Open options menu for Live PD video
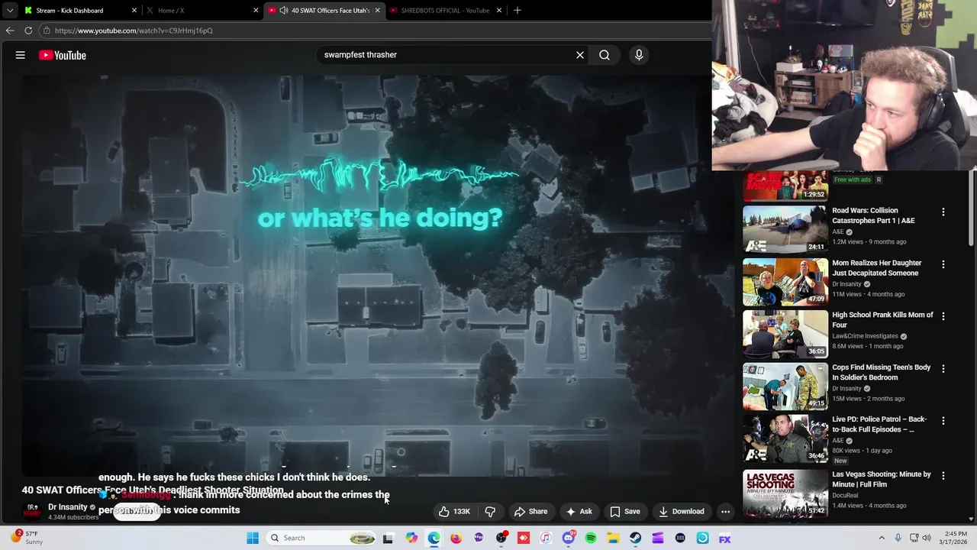The width and height of the screenshot is (977, 550). tap(943, 421)
